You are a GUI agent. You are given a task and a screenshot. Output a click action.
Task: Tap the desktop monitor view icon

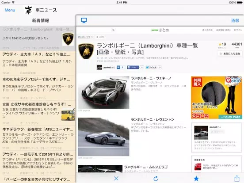[x=84, y=20]
